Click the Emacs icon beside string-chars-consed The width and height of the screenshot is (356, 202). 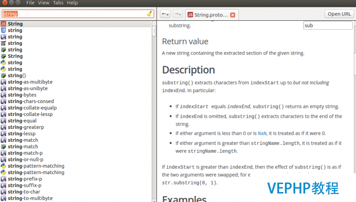[x=3, y=101]
